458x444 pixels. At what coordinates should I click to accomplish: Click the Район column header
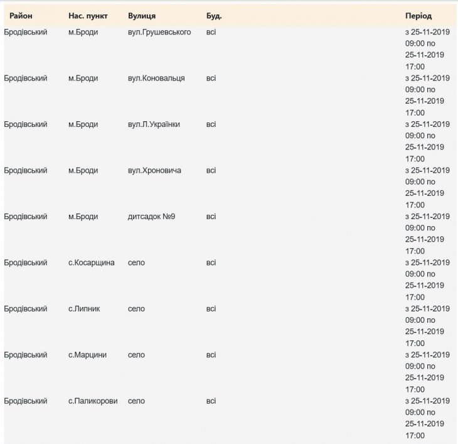point(21,15)
